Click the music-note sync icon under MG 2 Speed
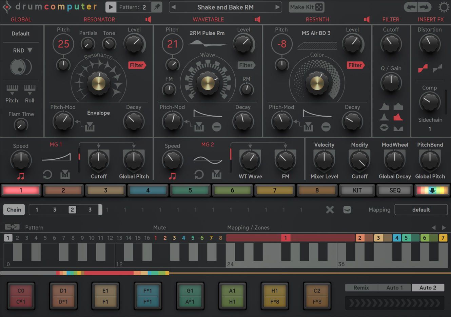Viewport: 451px width, 317px height. point(172,176)
